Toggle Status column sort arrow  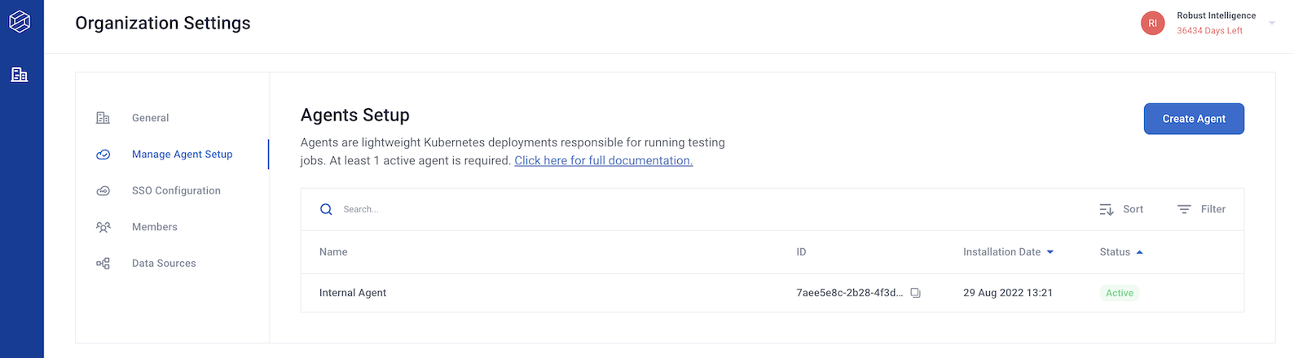1139,252
